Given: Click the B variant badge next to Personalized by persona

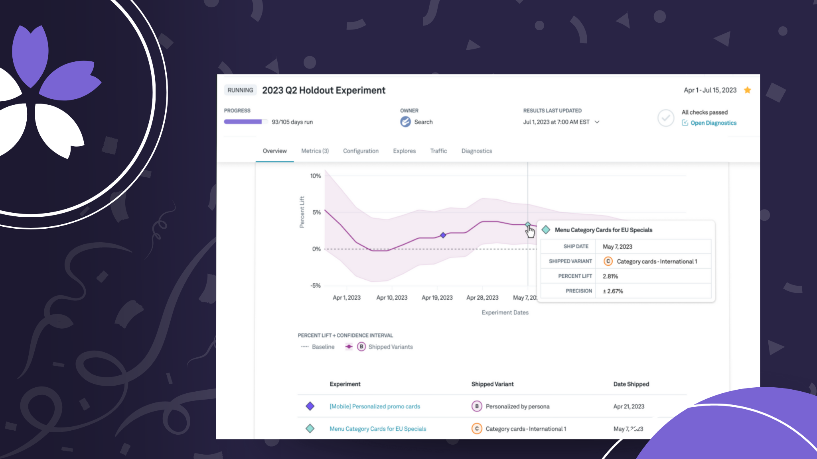Looking at the screenshot, I should (x=477, y=406).
